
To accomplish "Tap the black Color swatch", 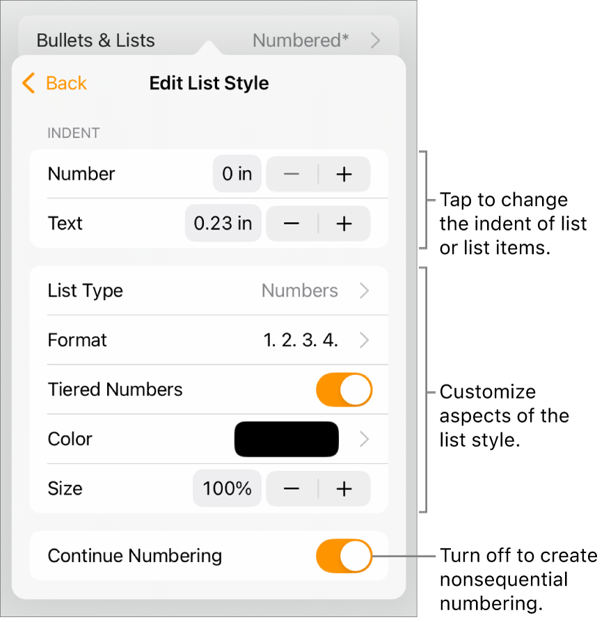I will (287, 439).
